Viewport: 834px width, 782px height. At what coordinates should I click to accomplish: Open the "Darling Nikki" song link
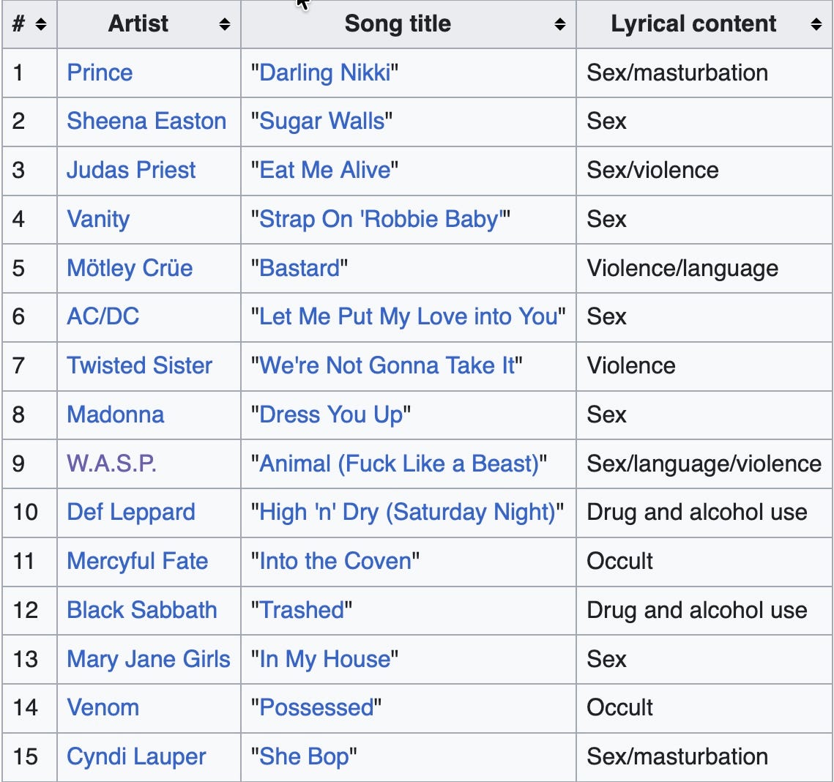[x=324, y=72]
